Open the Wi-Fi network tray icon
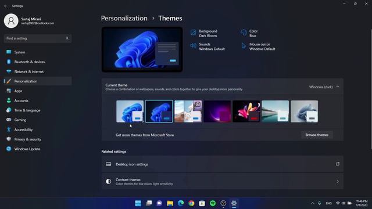Screen dimensions: 372x209 [x=338, y=203]
